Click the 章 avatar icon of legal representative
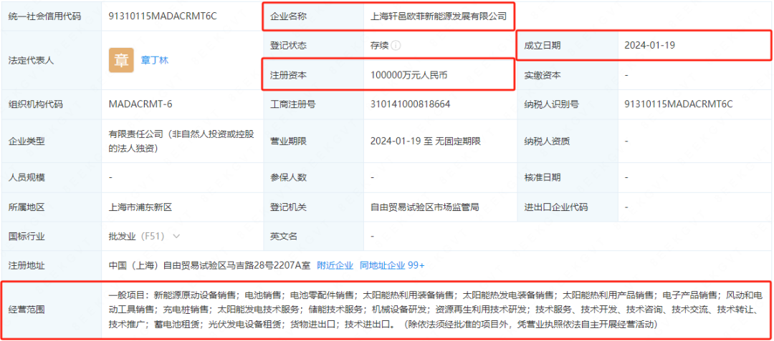Viewport: 774px width, 341px height. click(121, 61)
